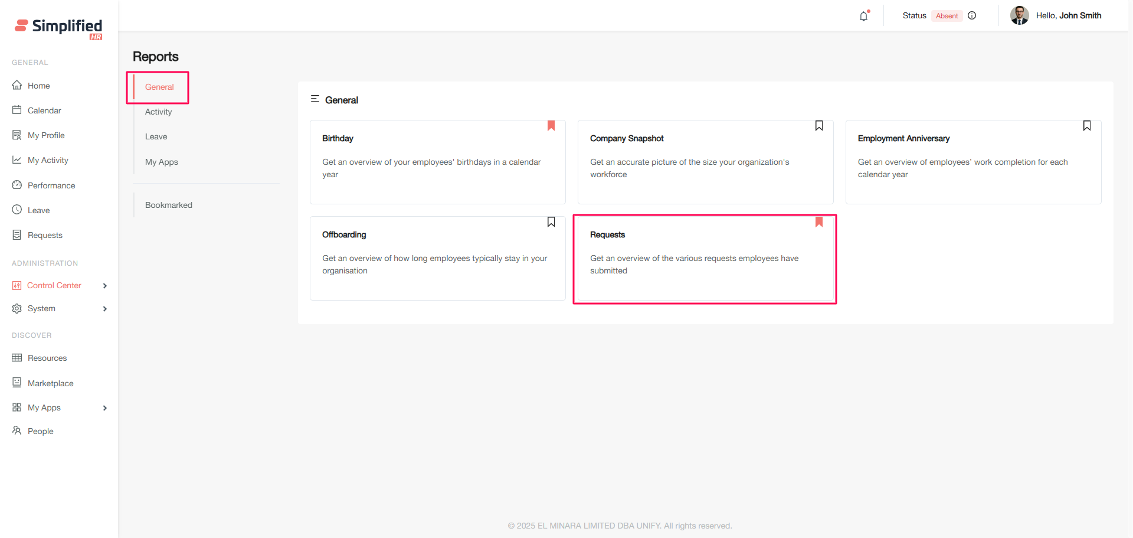Click the Marketplace icon in sidebar
The image size is (1133, 538).
[17, 383]
